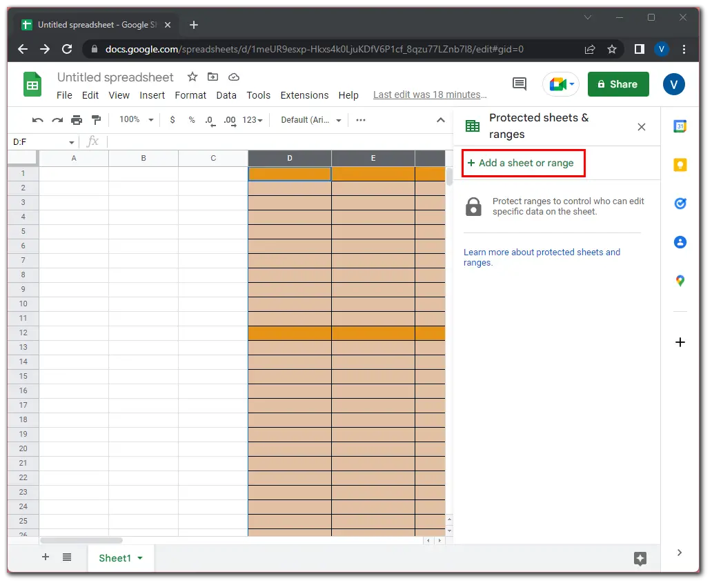This screenshot has height=585, width=712.
Task: Click the green Share button
Action: [x=617, y=84]
